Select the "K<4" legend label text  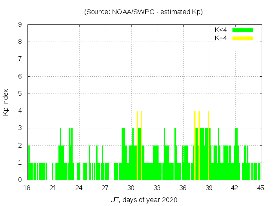221,30
